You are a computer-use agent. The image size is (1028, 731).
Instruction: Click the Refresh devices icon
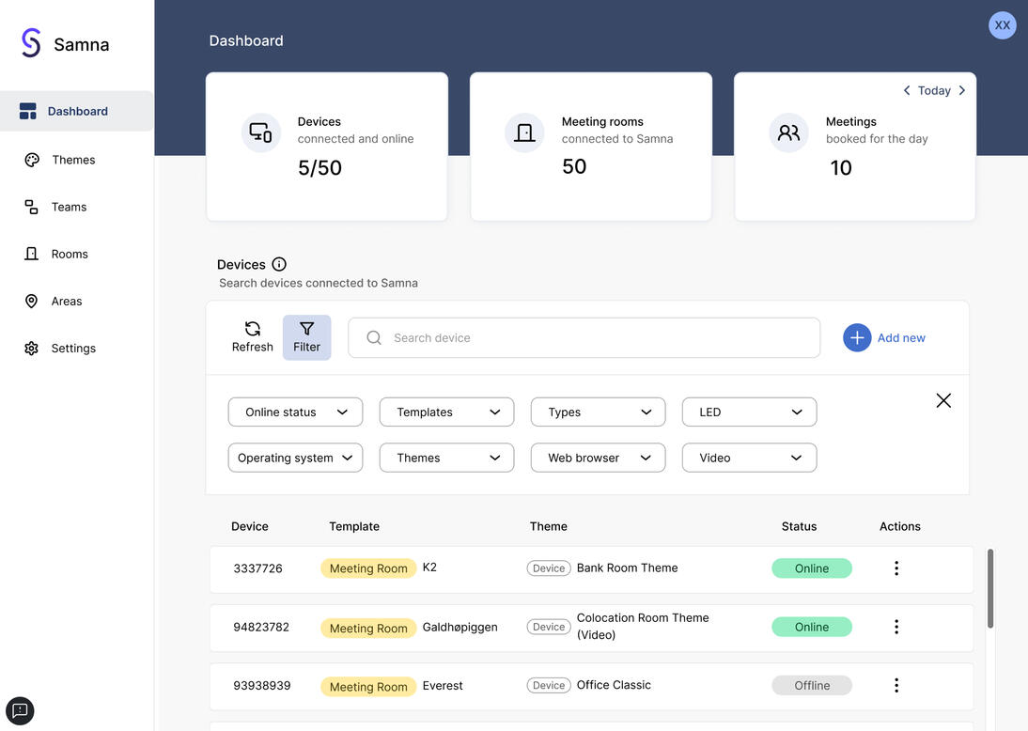(252, 329)
